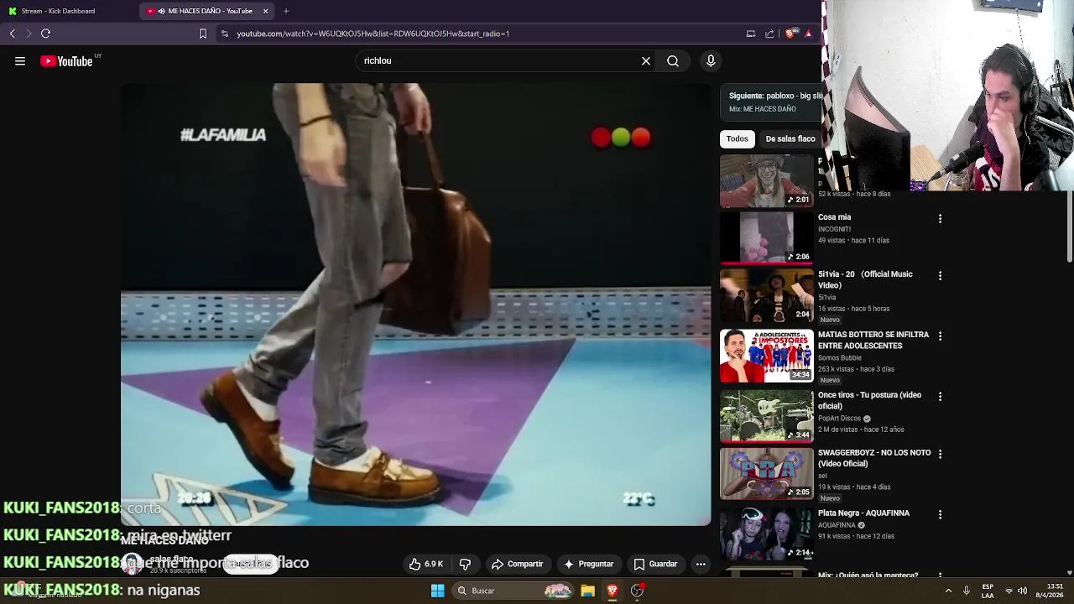This screenshot has width=1074, height=604.
Task: Open Brave Shields lion icon
Action: coord(790,34)
